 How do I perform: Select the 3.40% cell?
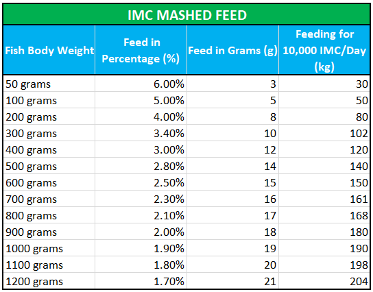141,133
